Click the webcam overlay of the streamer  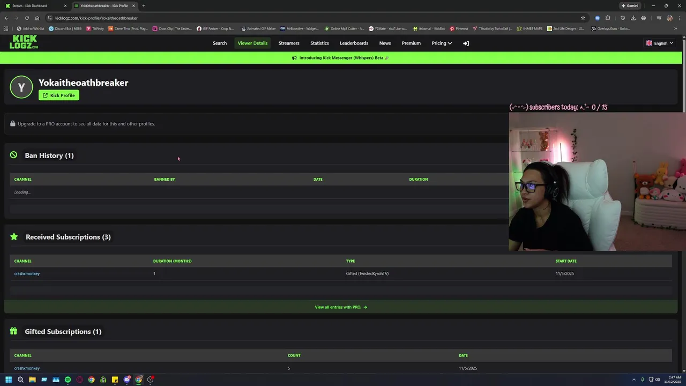pos(597,182)
